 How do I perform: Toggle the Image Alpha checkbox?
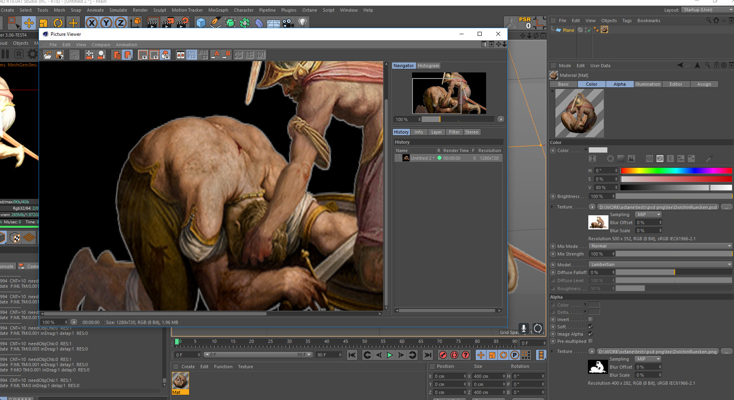pyautogui.click(x=590, y=334)
